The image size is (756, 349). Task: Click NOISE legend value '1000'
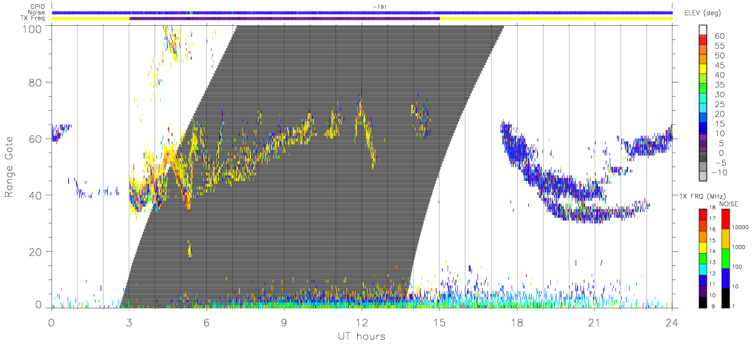click(740, 247)
